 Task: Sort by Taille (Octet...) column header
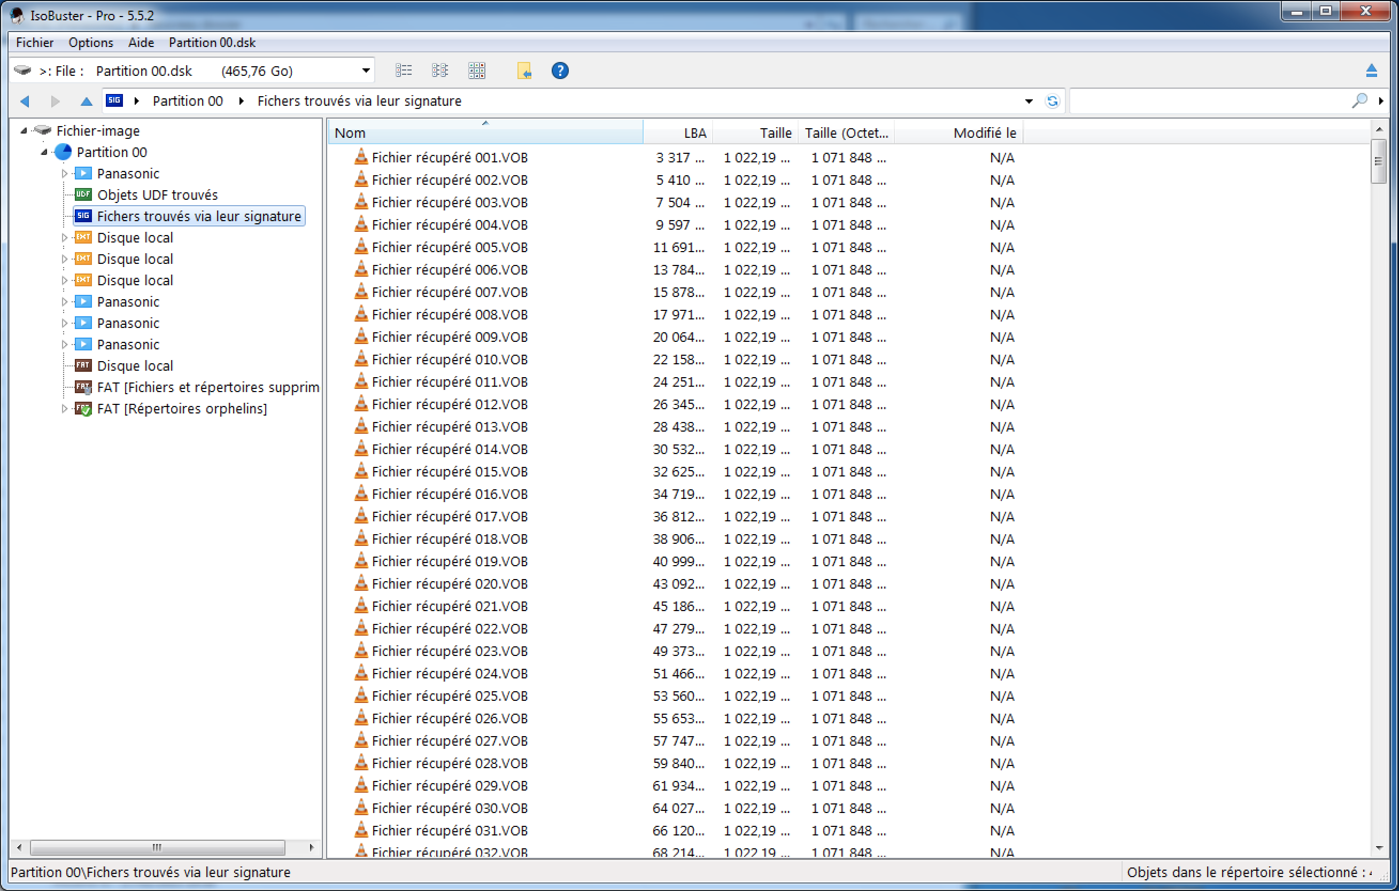point(846,133)
